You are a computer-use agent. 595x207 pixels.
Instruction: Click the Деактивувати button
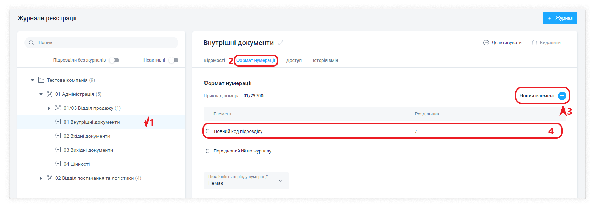(502, 43)
